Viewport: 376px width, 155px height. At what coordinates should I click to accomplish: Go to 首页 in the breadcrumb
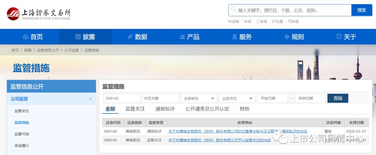coord(15,50)
